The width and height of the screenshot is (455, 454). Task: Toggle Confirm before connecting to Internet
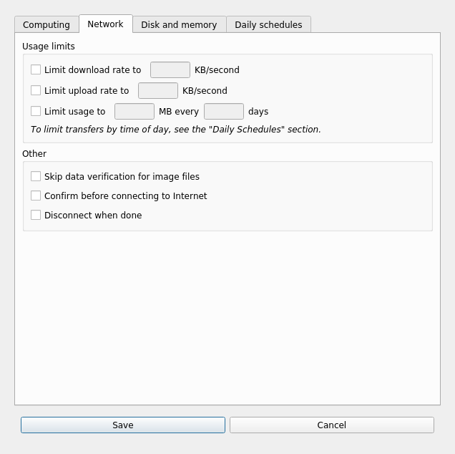(x=36, y=195)
